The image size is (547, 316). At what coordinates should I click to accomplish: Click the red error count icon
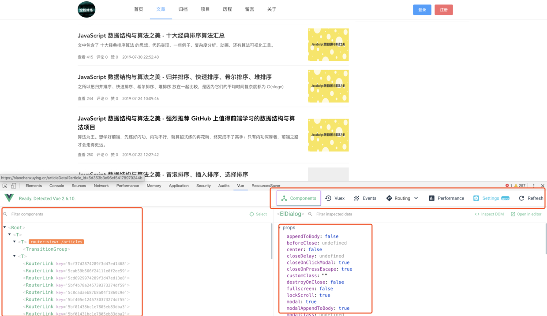507,186
